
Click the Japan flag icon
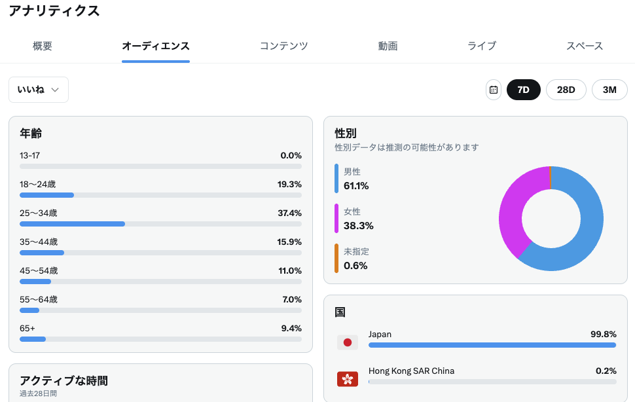click(347, 342)
